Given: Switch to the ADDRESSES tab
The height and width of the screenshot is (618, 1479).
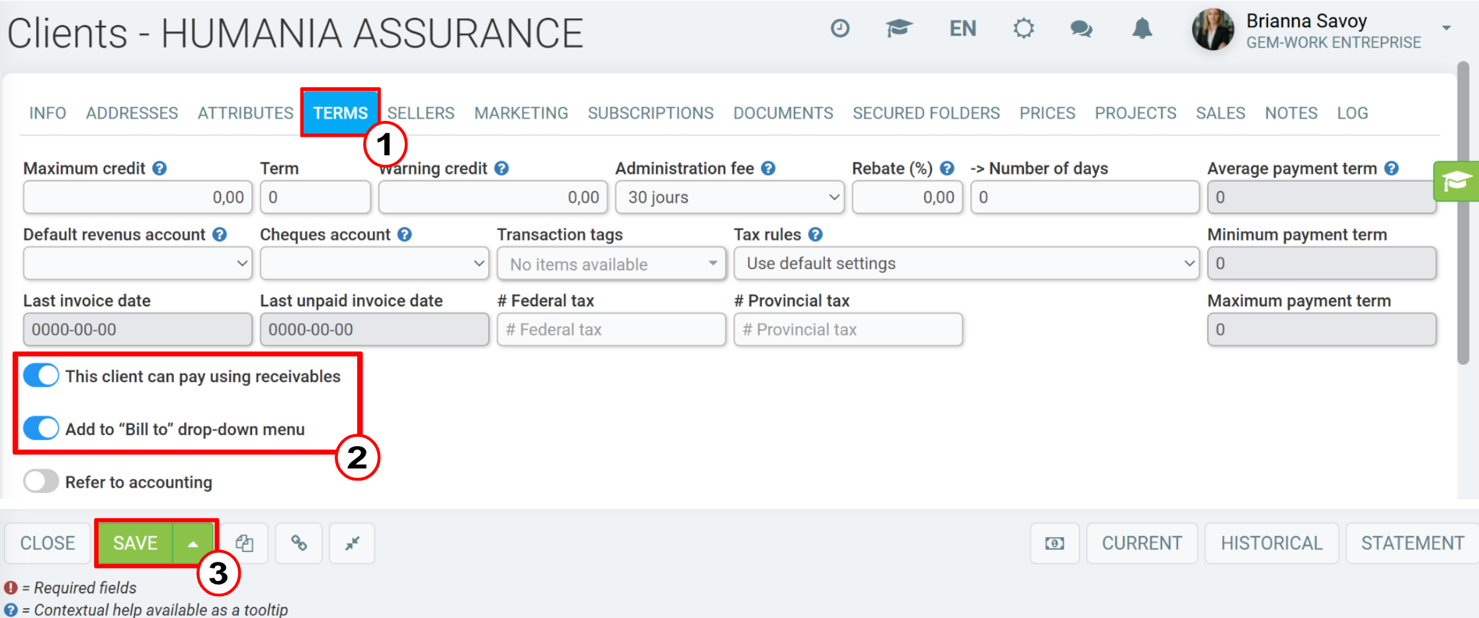Looking at the screenshot, I should (x=132, y=113).
